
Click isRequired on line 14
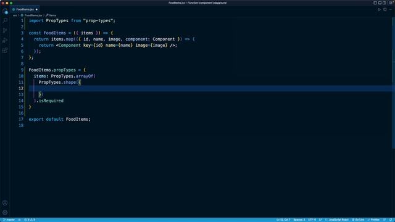click(51, 101)
